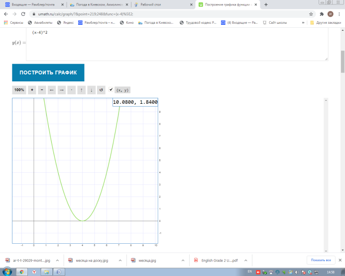Open the Chrome three-dot menu
The image size is (345, 276).
339,14
